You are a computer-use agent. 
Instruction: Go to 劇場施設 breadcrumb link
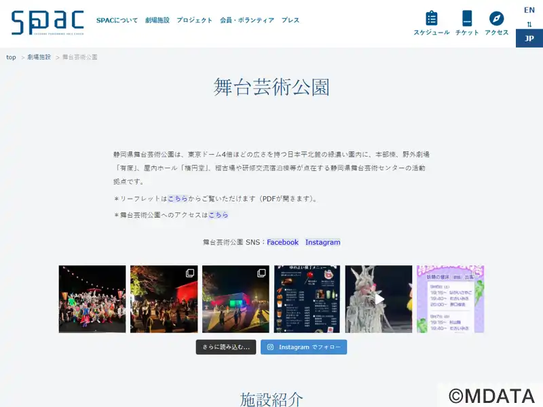click(39, 57)
